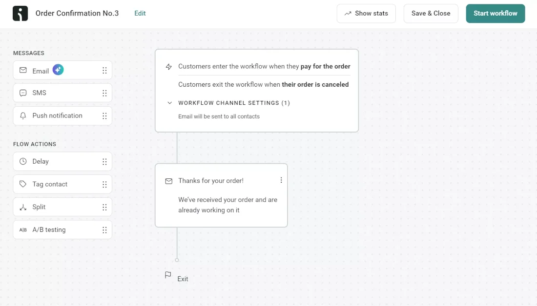Click the Delay clock icon
The image size is (537, 306).
22,161
